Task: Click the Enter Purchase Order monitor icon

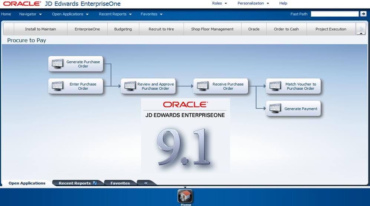Action: 58,86
